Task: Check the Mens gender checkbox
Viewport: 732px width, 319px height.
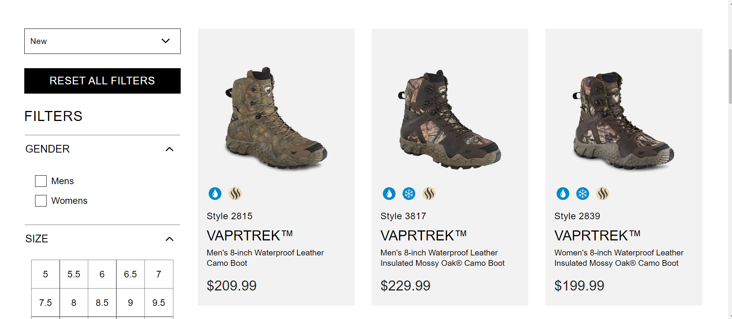Action: click(x=40, y=181)
